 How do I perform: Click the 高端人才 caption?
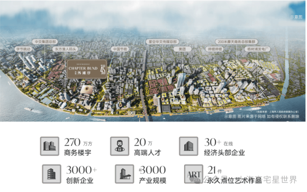[x=147, y=153]
